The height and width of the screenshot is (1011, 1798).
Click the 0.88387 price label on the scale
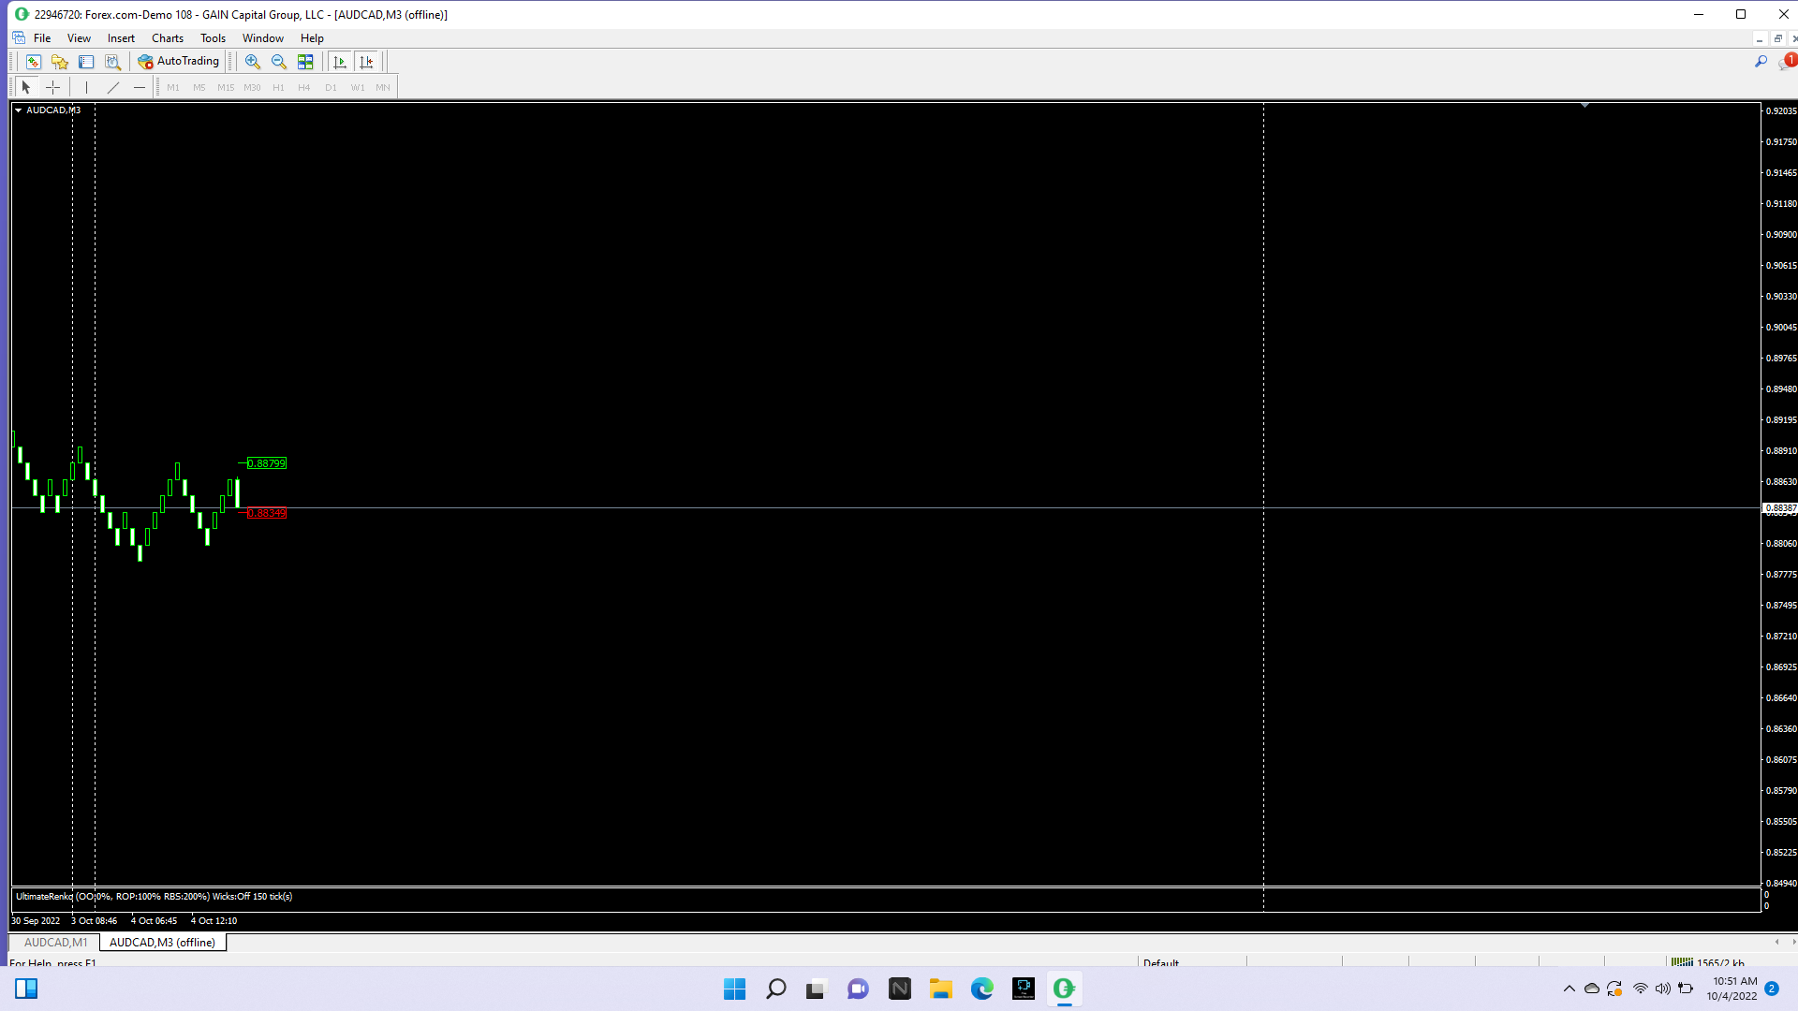point(1780,508)
